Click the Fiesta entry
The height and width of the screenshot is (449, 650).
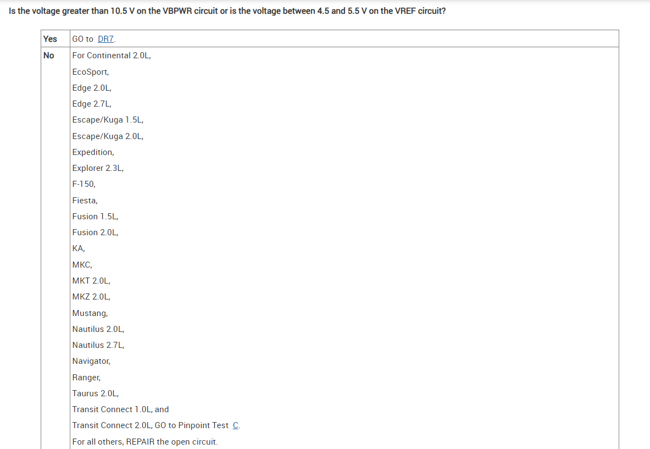85,201
